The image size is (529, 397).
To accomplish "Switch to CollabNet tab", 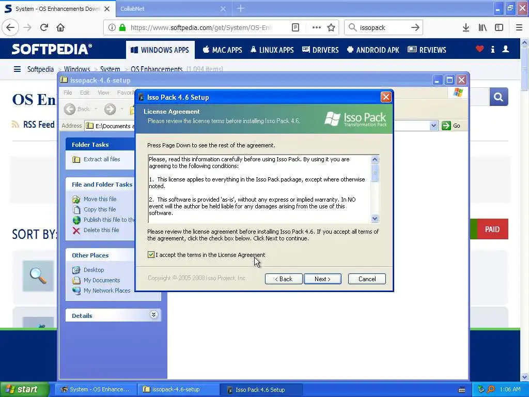I will point(173,9).
